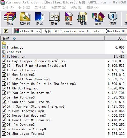Click the 删除 (Delete) recycle icon
The height and width of the screenshot is (138, 127).
click(69, 19)
